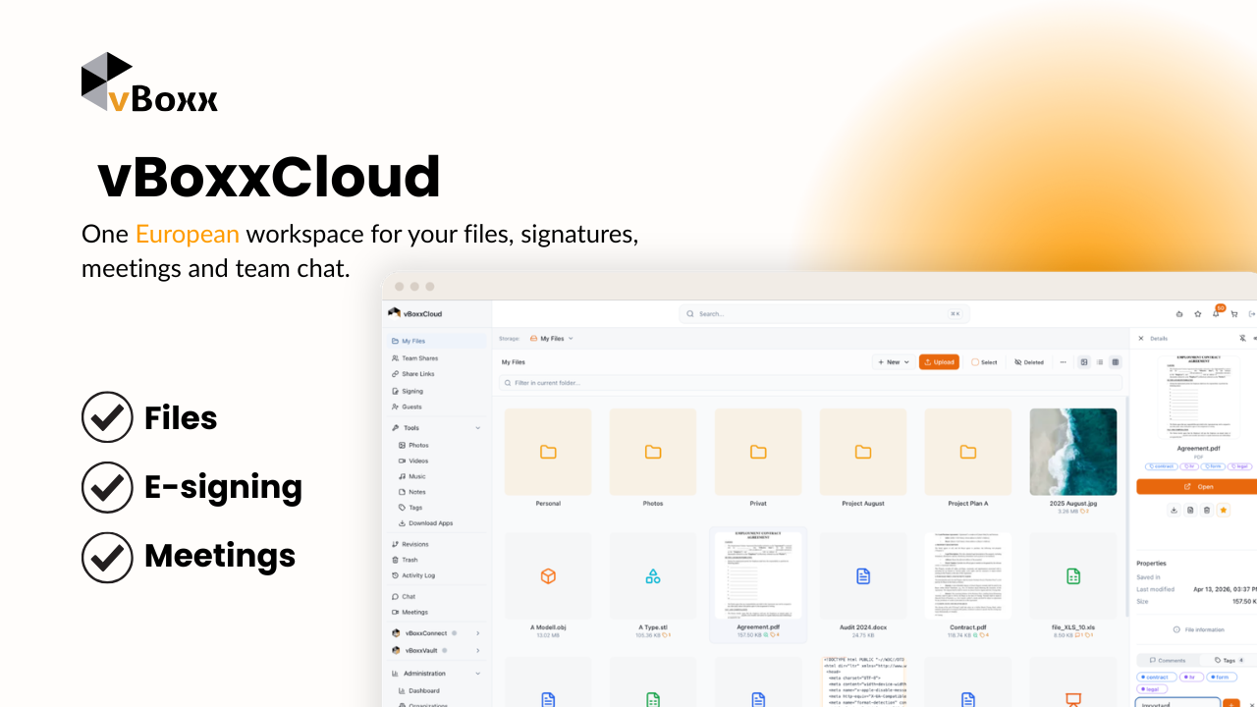Switch to the Comments tab
This screenshot has width=1257, height=707.
pyautogui.click(x=1168, y=660)
